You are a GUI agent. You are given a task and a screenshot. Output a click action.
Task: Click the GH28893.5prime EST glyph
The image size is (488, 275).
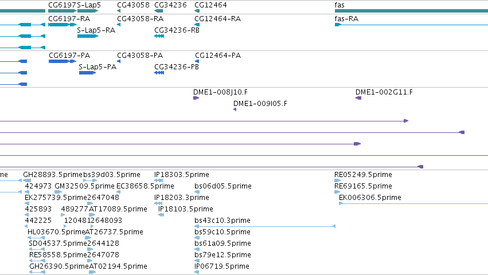[27, 180]
